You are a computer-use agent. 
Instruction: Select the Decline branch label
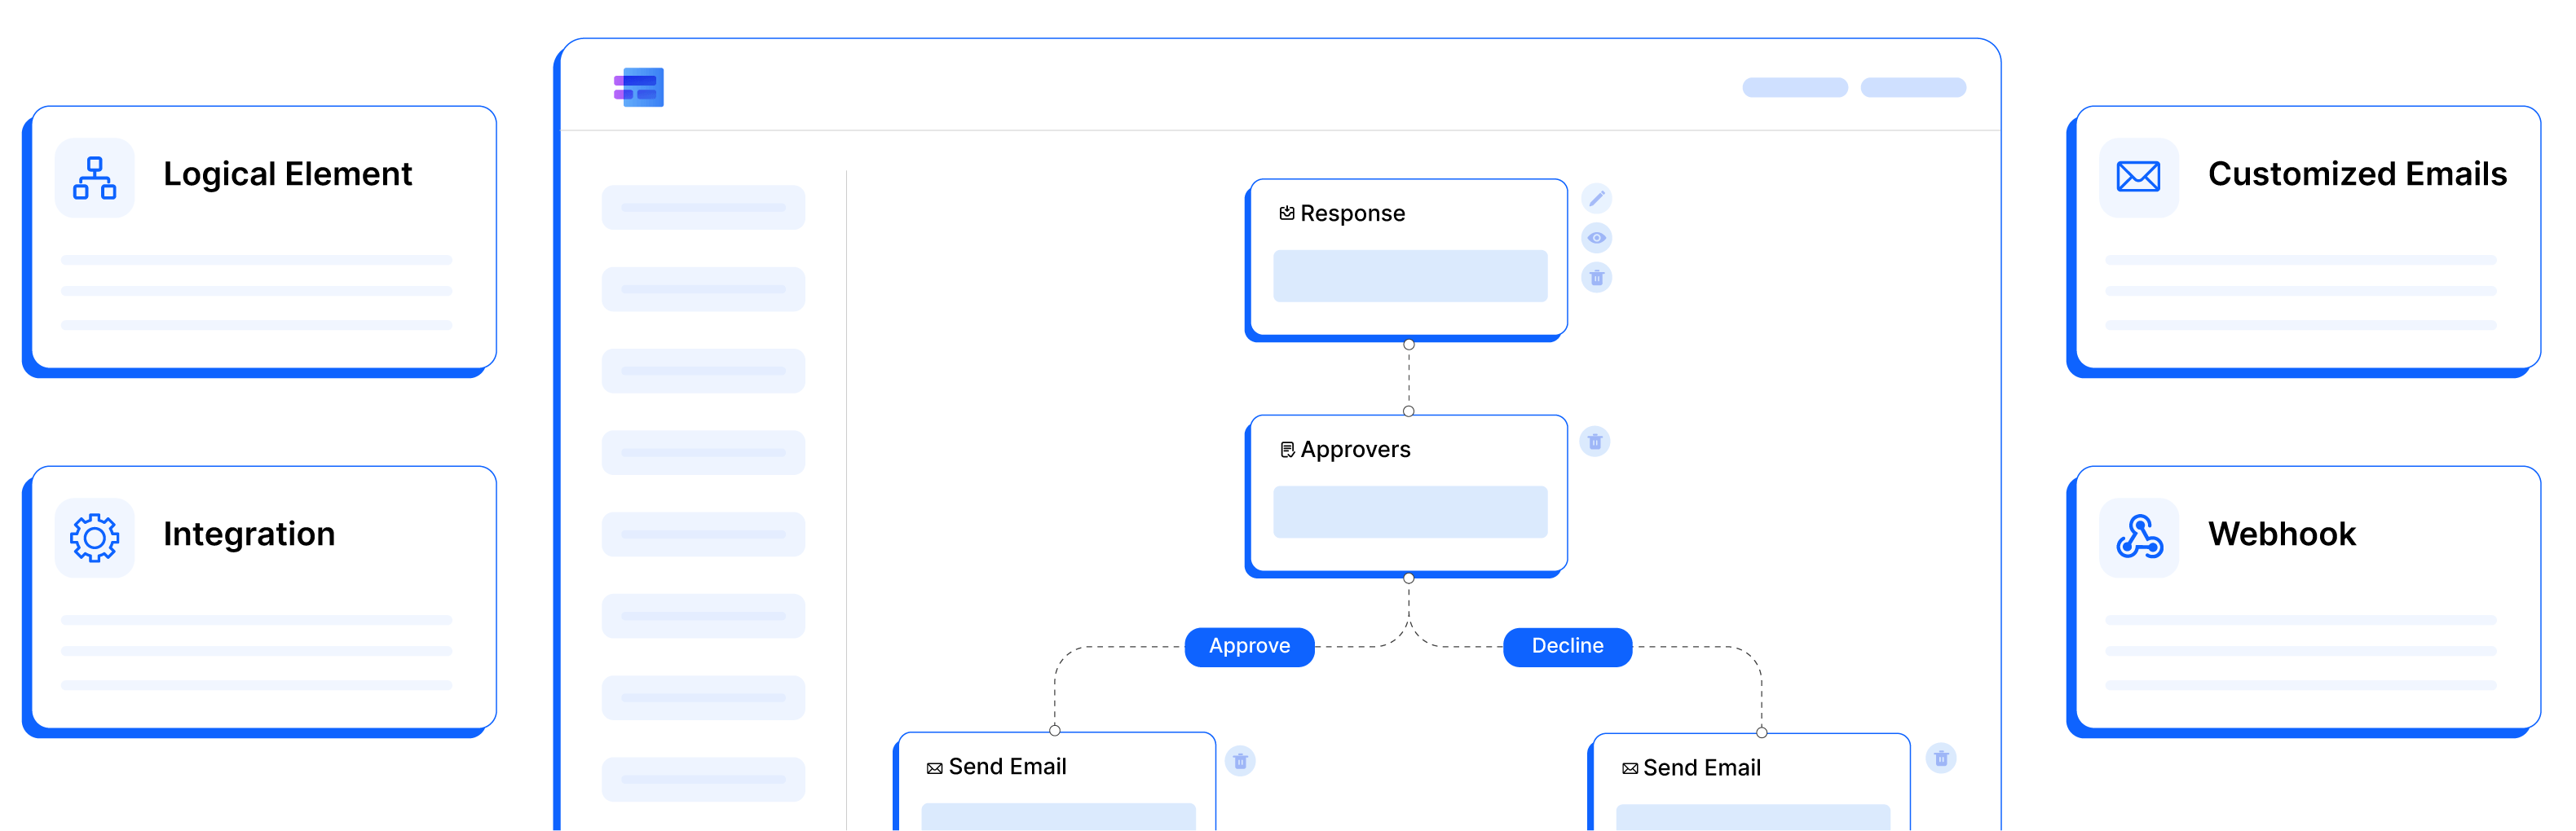[x=1567, y=646]
